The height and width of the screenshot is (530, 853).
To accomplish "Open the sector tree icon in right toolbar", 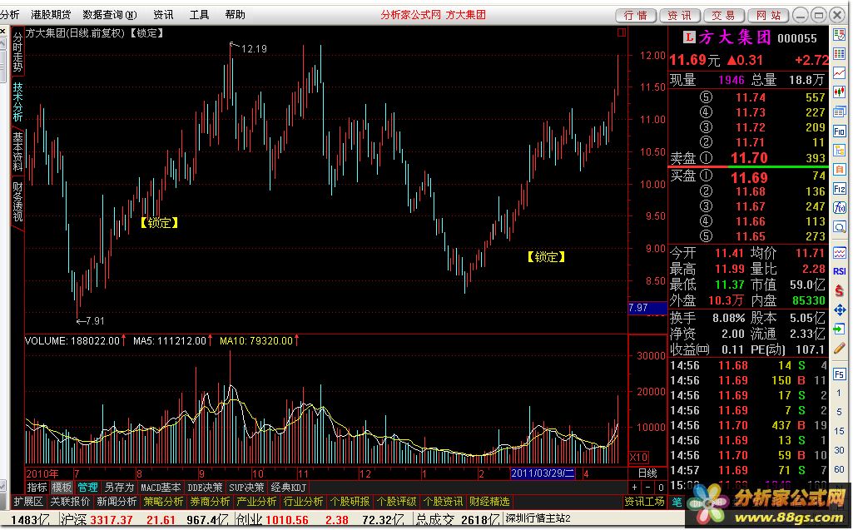I will click(840, 151).
